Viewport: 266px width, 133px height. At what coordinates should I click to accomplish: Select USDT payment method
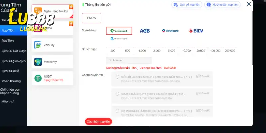[x=53, y=78]
